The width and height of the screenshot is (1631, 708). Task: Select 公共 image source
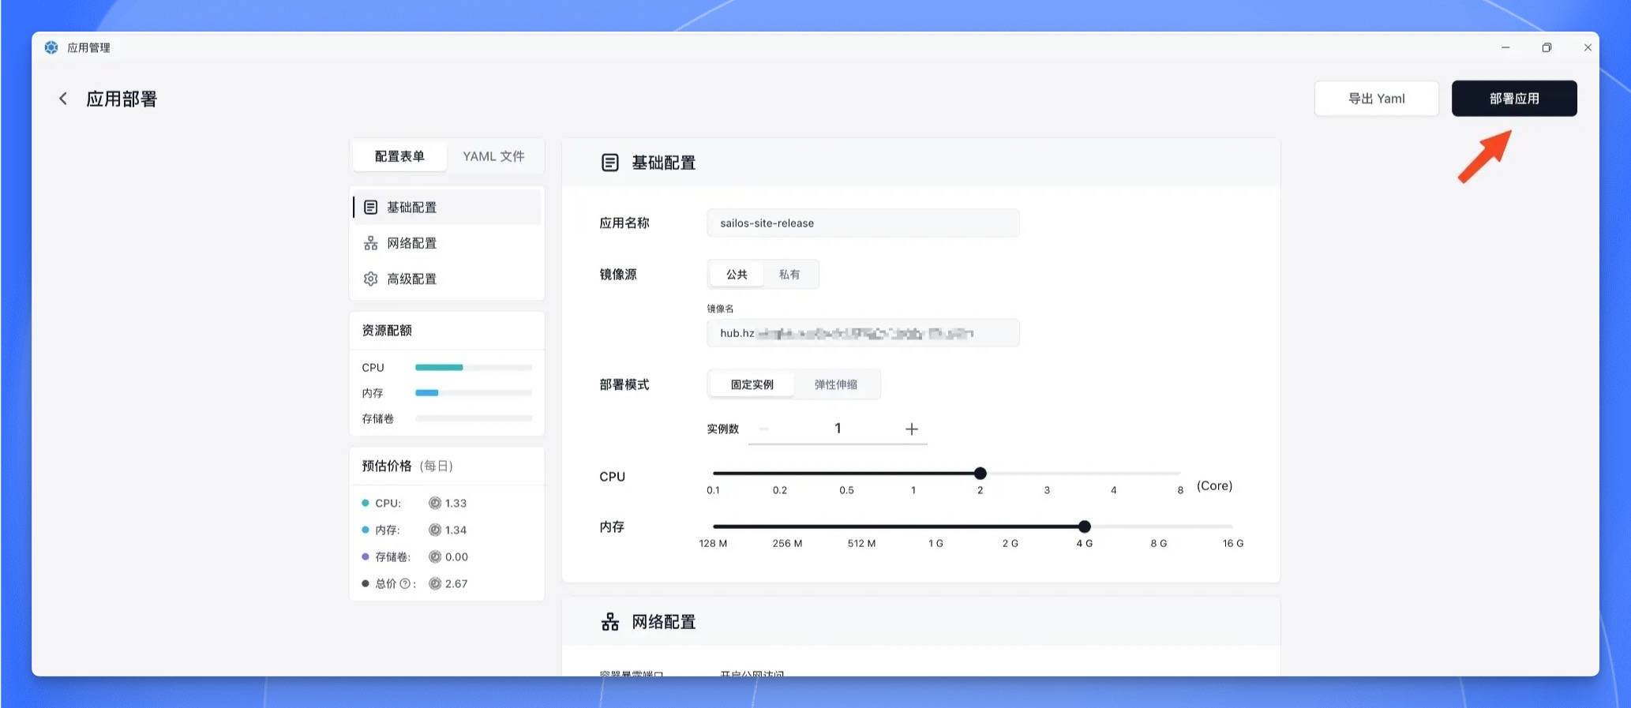(x=737, y=274)
